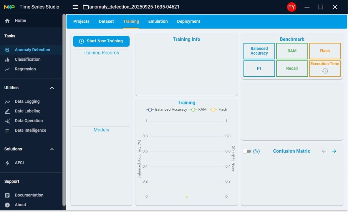The height and width of the screenshot is (212, 348).
Task: Toggle Balanced Accuracy legend series
Action: (x=167, y=110)
